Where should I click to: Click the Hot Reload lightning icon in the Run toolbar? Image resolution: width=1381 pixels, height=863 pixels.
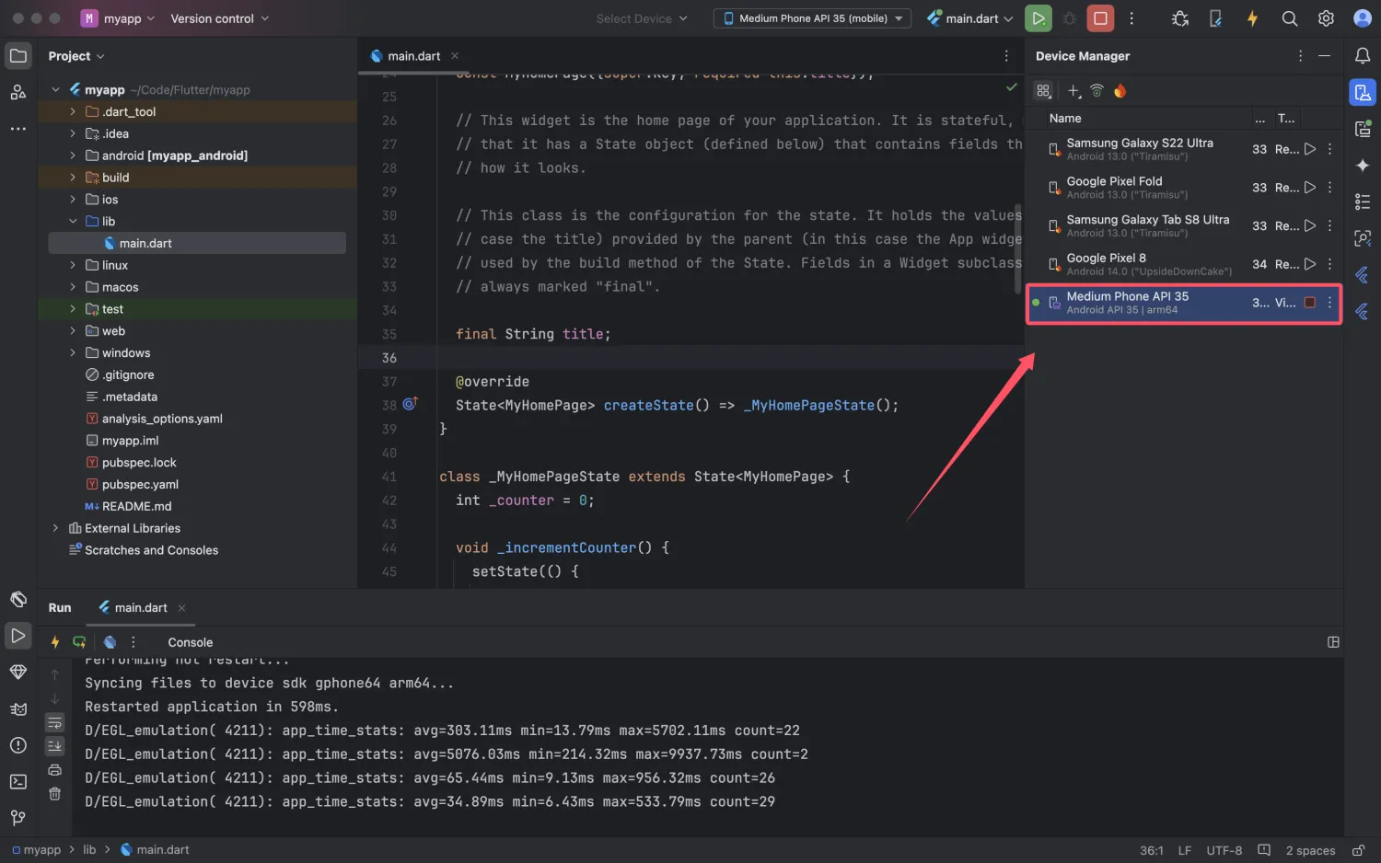(55, 642)
